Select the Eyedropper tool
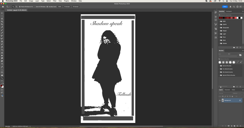This screenshot has width=244, height=128. tap(2, 27)
